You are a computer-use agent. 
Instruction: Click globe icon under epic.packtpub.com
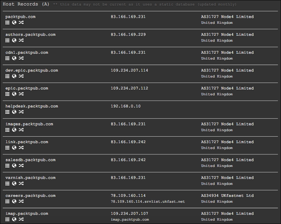(14, 94)
